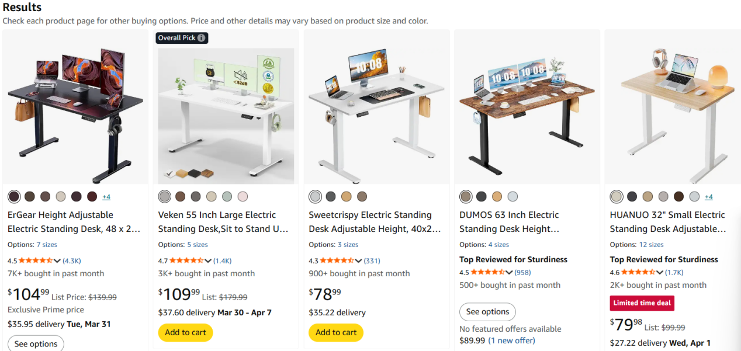Open the HUANUO desk product image
This screenshot has width=741, height=351.
coord(673,107)
